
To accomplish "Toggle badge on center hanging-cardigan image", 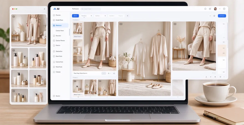I will [121, 24].
